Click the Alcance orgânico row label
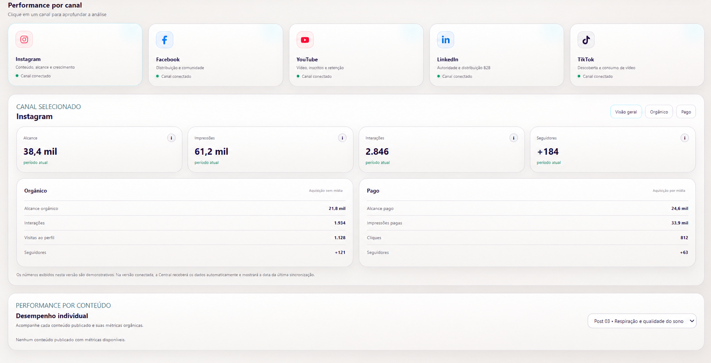The height and width of the screenshot is (363, 711). coord(41,209)
